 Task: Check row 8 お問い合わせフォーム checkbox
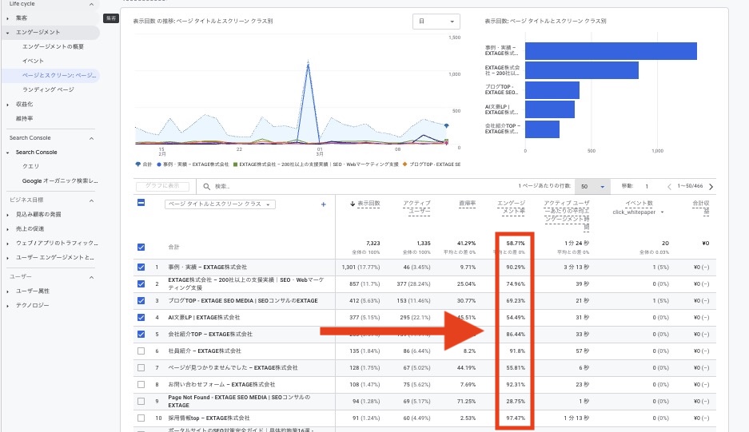tap(141, 384)
